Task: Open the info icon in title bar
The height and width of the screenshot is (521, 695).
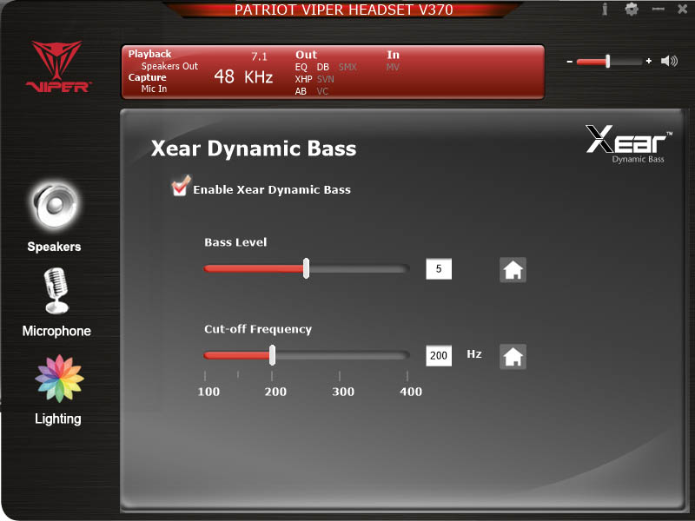Action: [605, 9]
